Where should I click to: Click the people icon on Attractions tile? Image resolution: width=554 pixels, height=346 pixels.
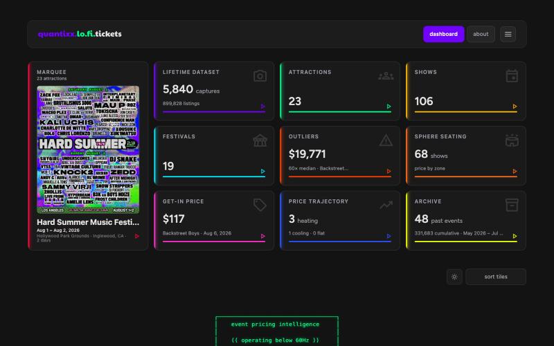(x=386, y=76)
